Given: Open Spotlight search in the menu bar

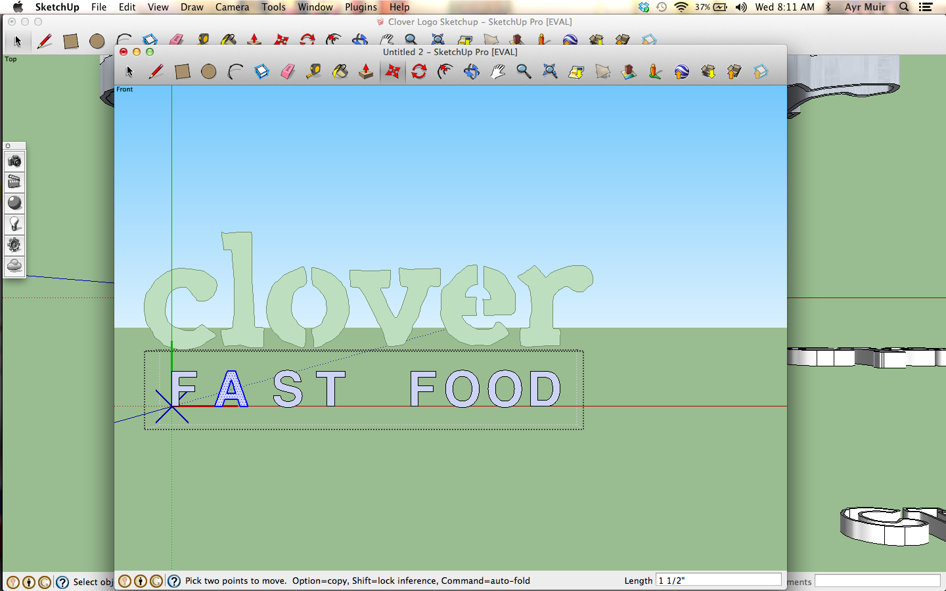Looking at the screenshot, I should tap(904, 7).
